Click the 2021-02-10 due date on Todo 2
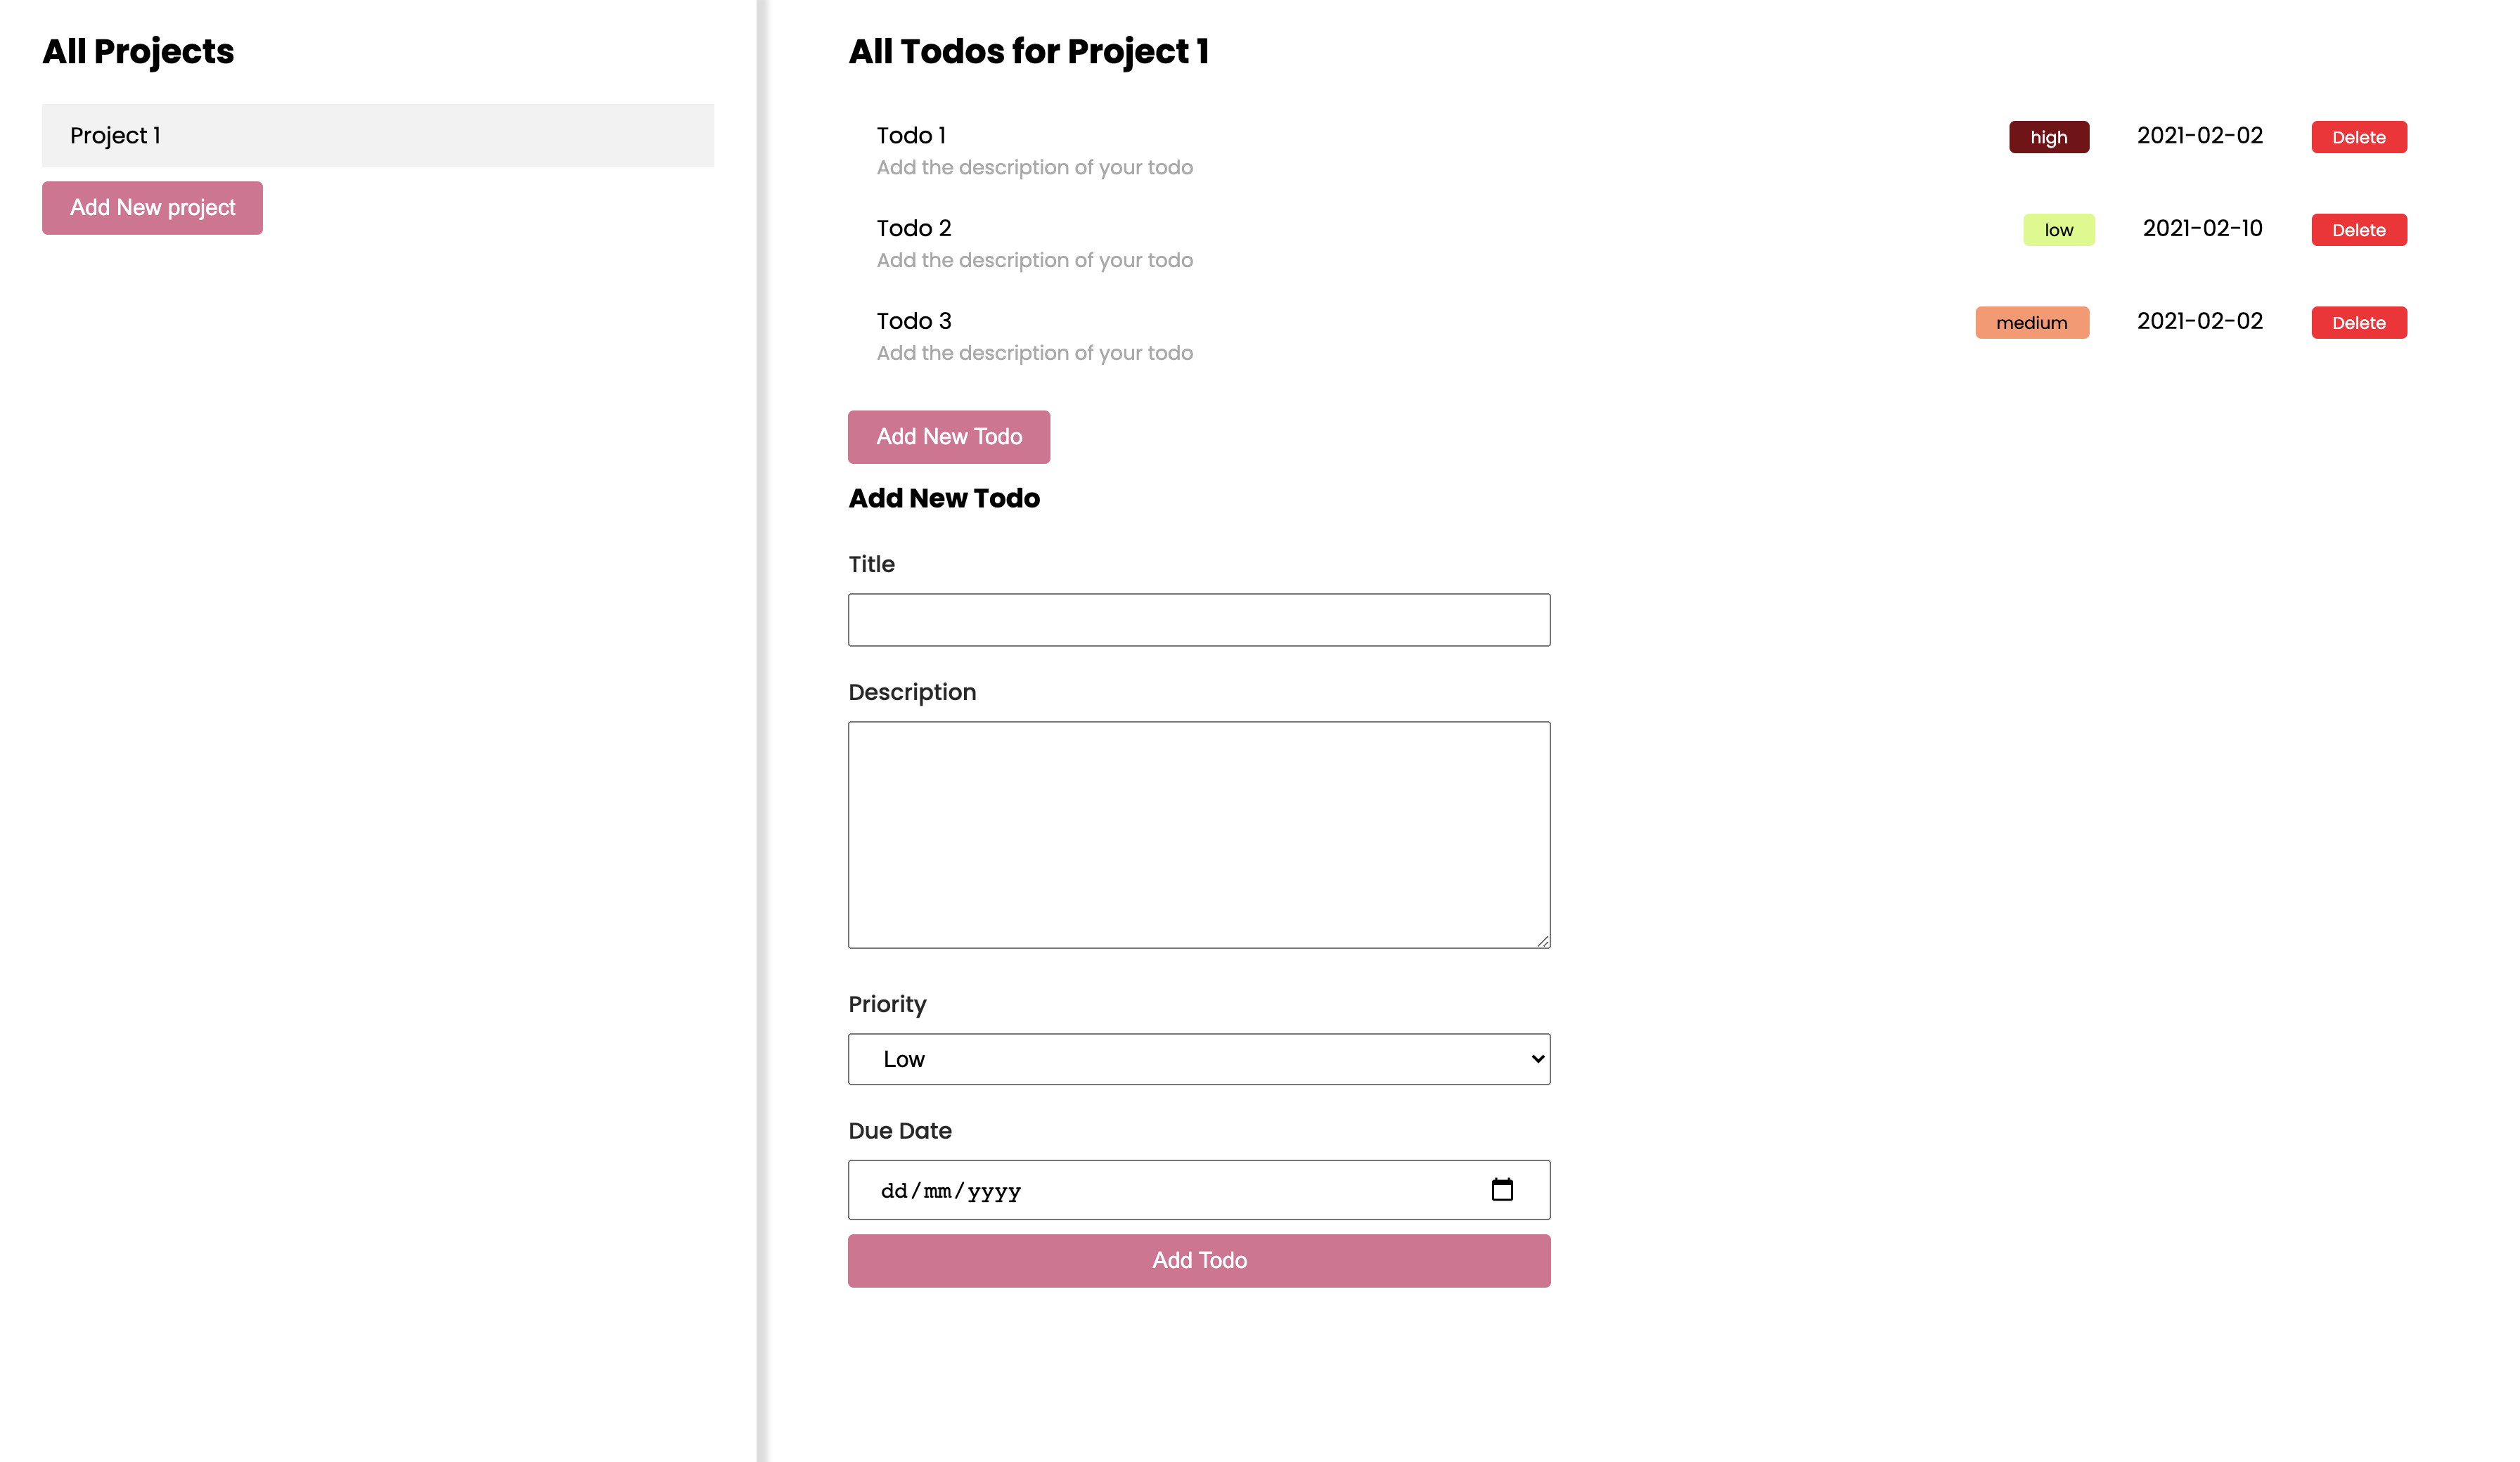Screen dimensions: 2520x1462 click(x=2202, y=228)
